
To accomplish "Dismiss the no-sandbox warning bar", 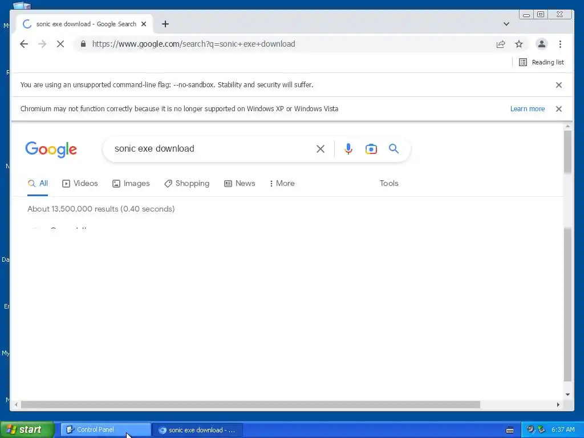I will (x=559, y=85).
